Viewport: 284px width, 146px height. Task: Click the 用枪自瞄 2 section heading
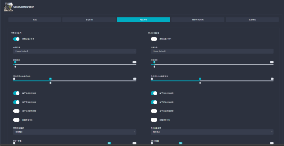pos(154,33)
